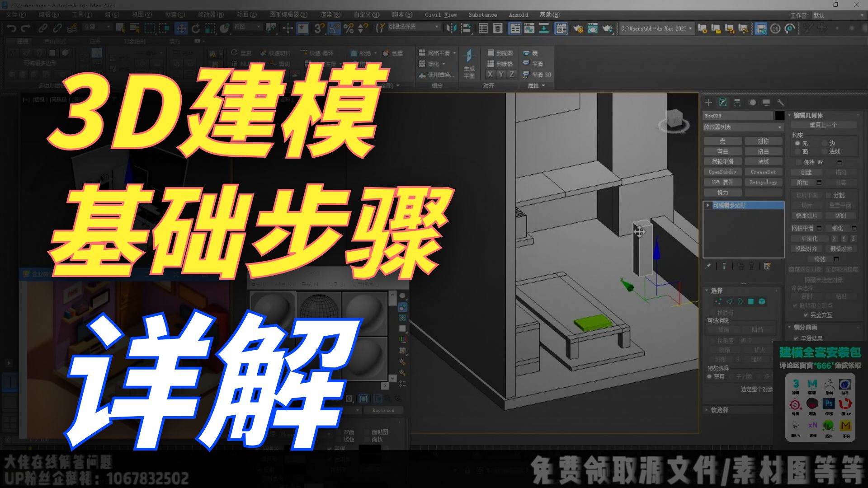This screenshot has height=488, width=868.
Task: Click the Pin Stack icon
Action: [708, 266]
